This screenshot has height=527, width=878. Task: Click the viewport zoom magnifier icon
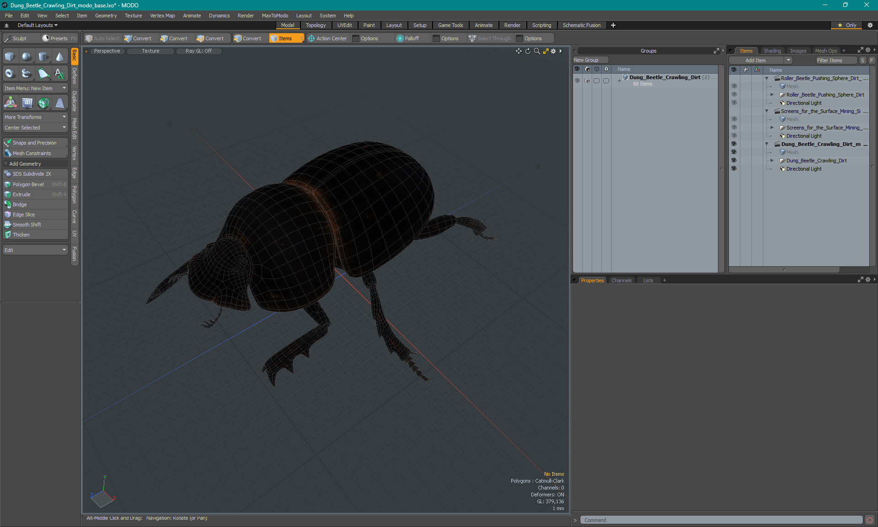click(537, 51)
